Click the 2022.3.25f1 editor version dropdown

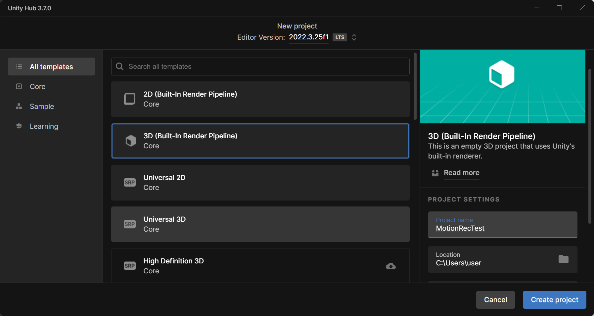308,37
